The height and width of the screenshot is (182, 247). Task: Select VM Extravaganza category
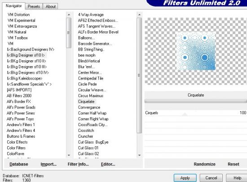pyautogui.click(x=22, y=26)
